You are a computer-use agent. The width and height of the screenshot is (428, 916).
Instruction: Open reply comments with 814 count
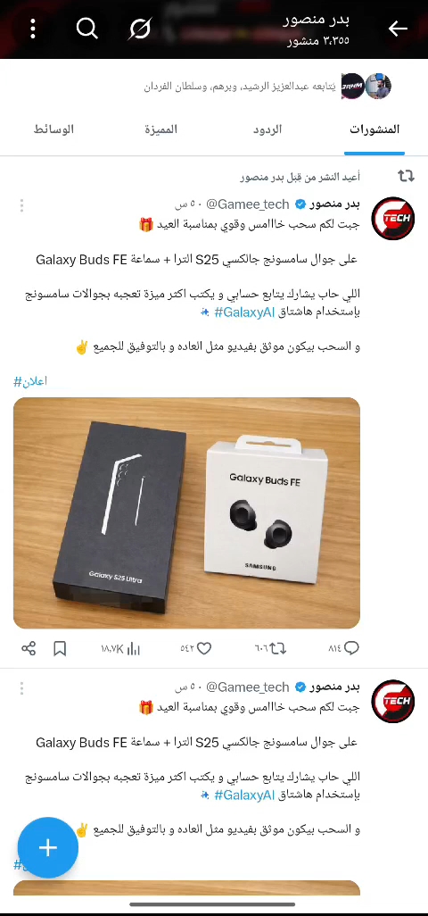pyautogui.click(x=344, y=648)
